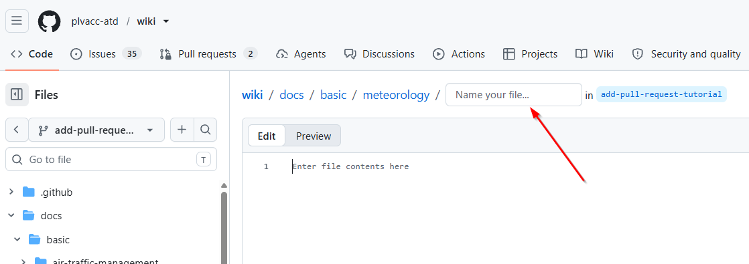Click line number 1 in the editor gutter

pyautogui.click(x=266, y=166)
